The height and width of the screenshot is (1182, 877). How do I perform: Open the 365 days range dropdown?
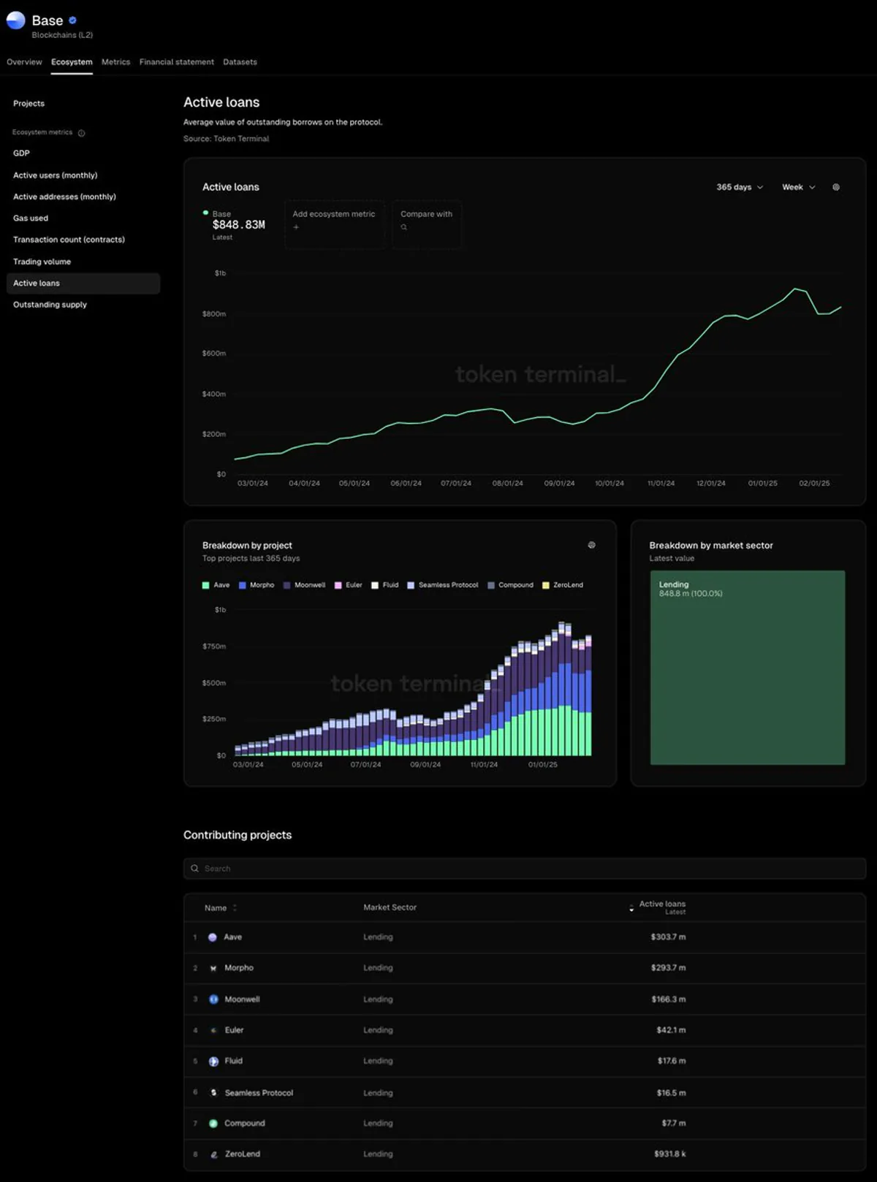click(740, 187)
